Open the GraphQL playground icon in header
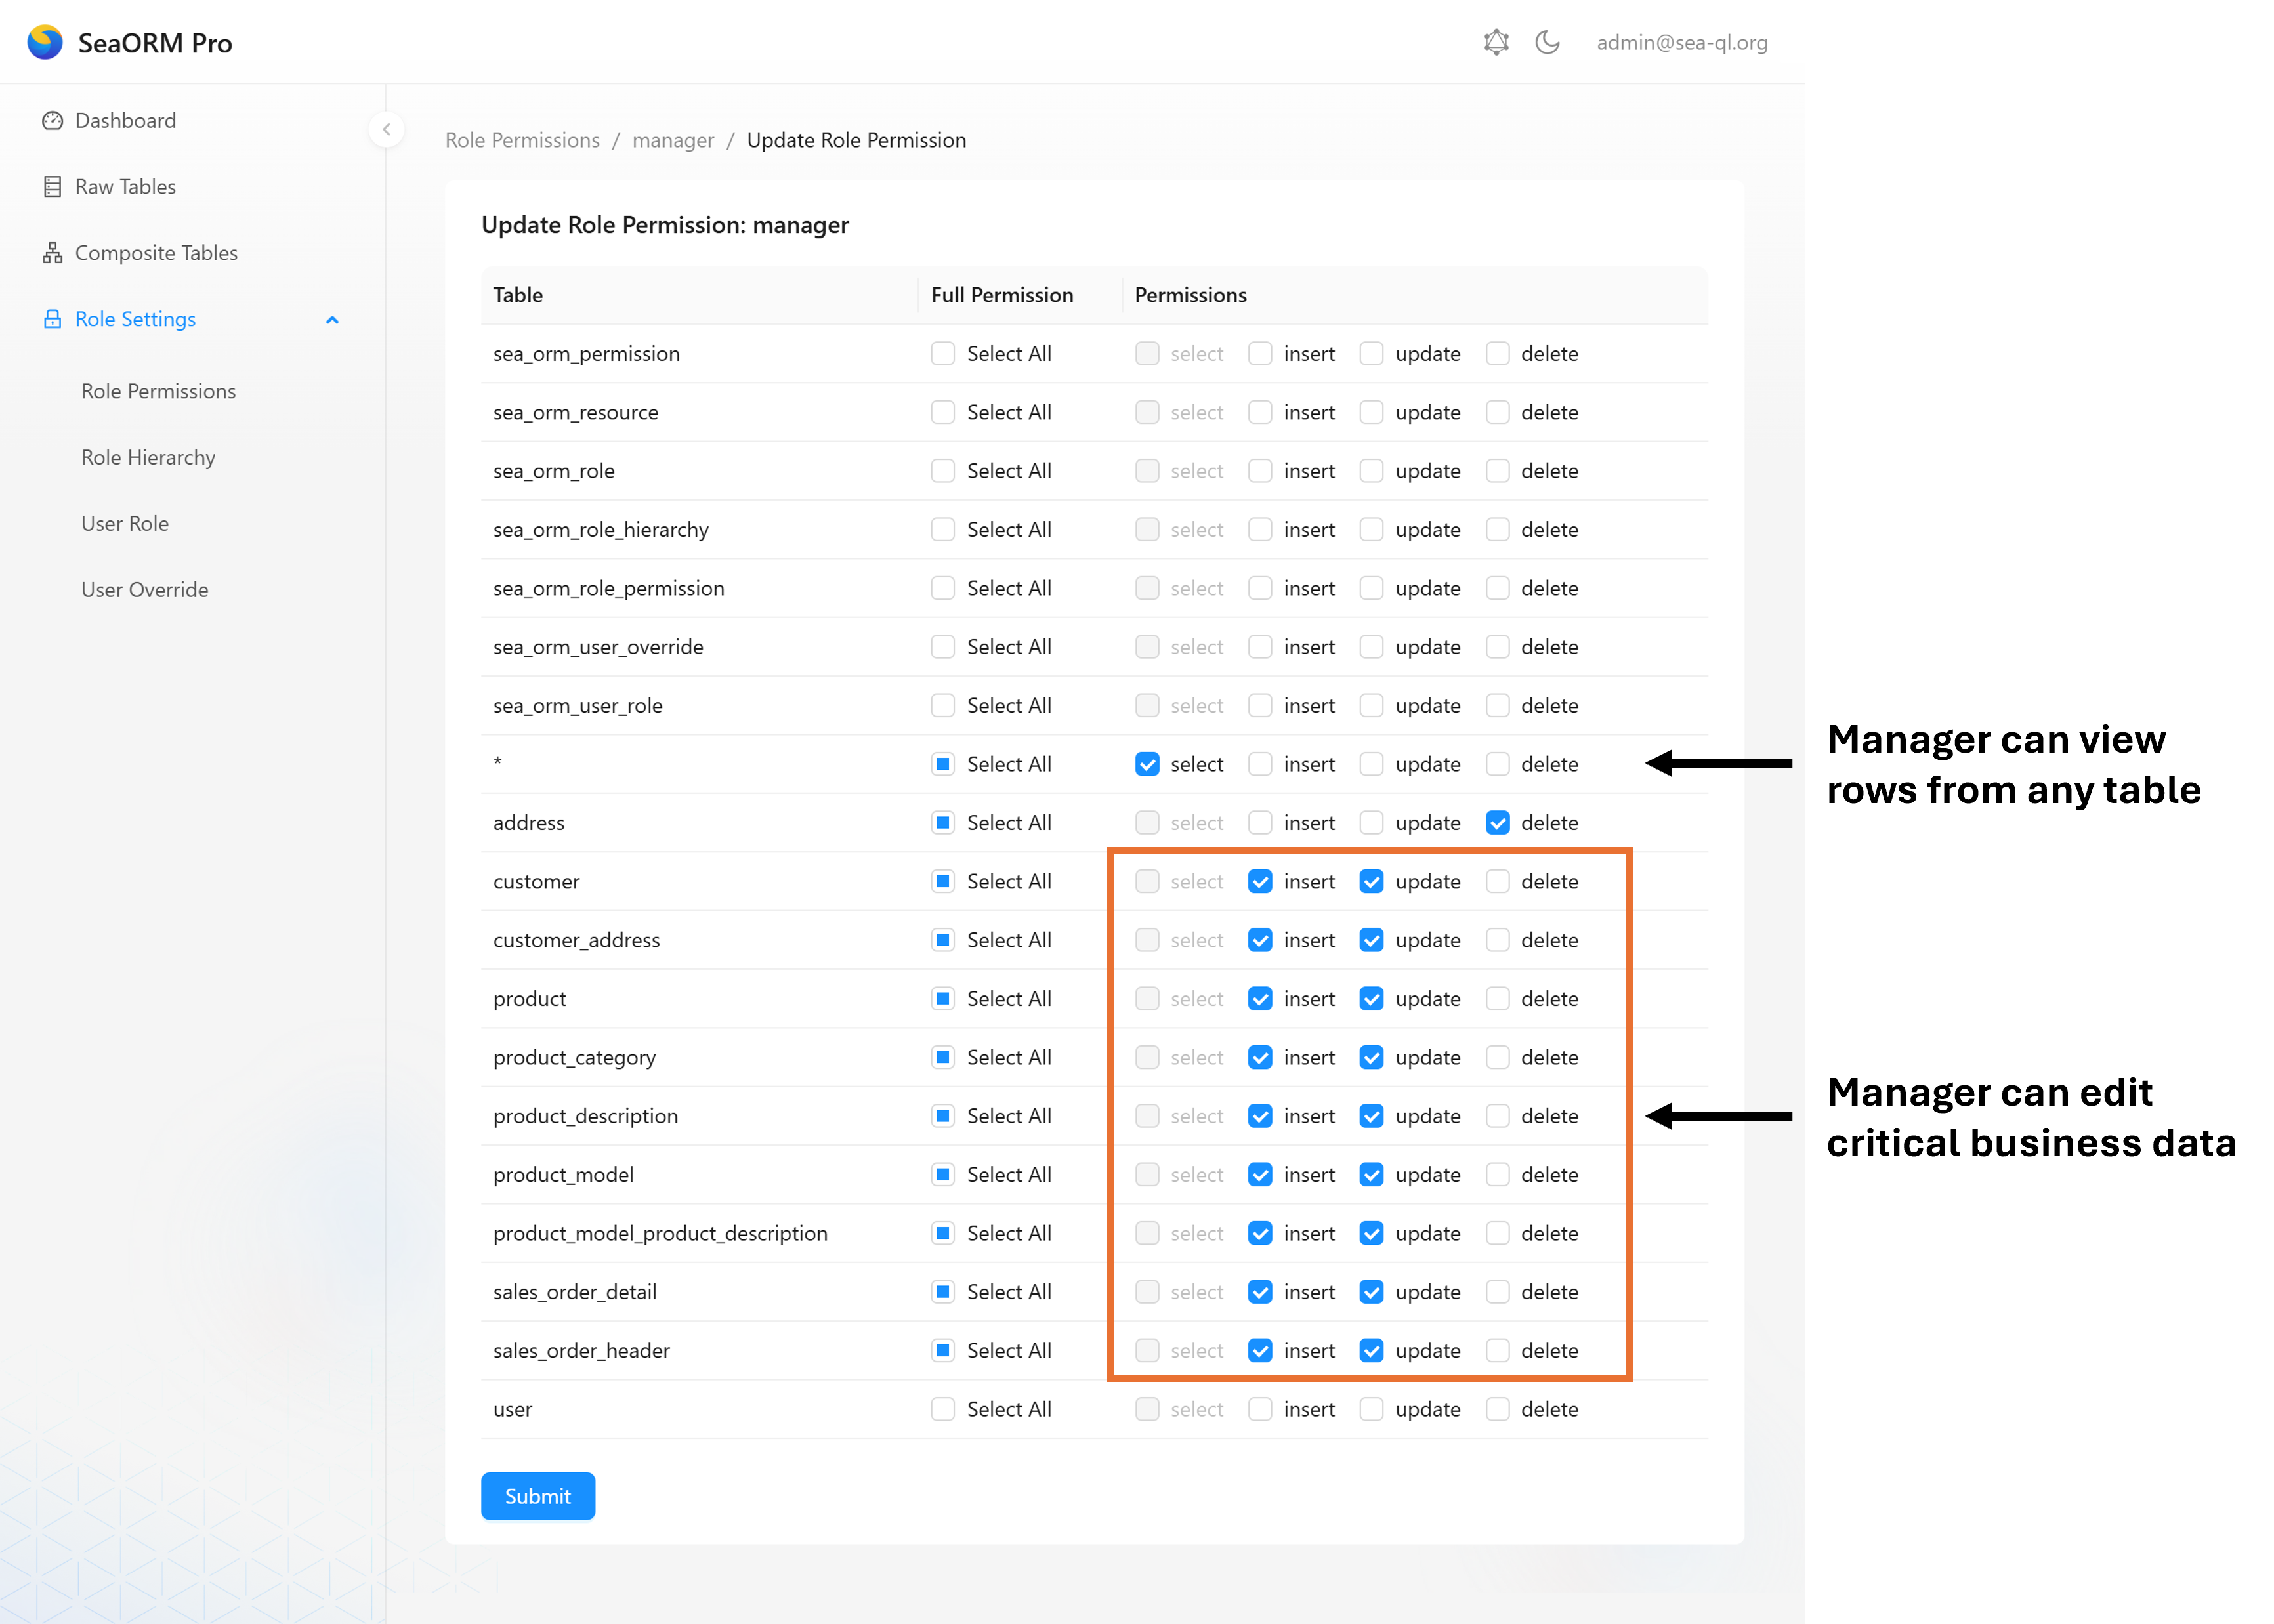This screenshot has width=2274, height=1624. pyautogui.click(x=1496, y=42)
